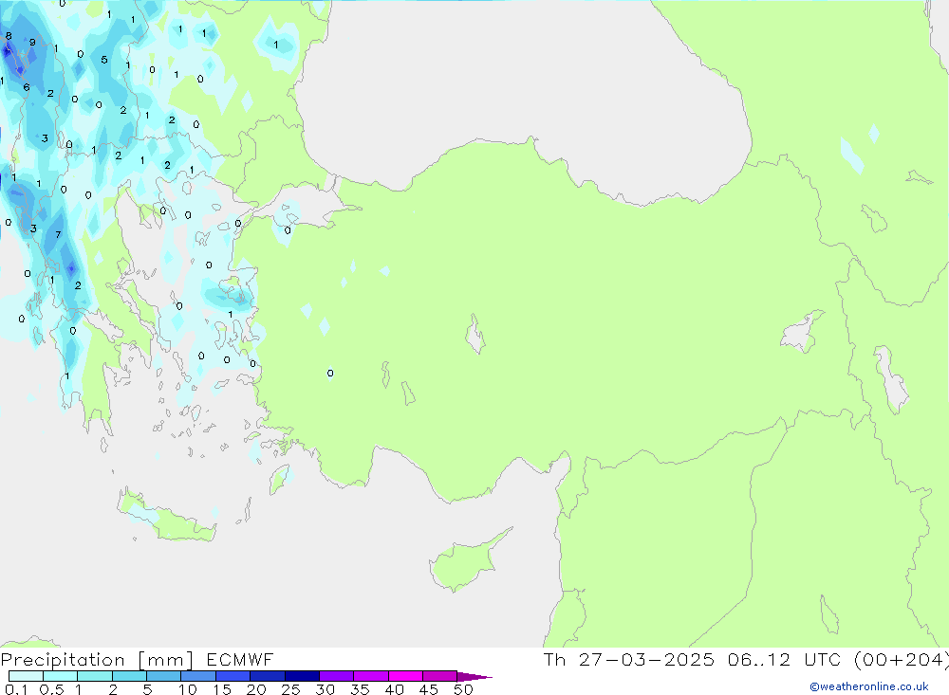Image resolution: width=949 pixels, height=695 pixels.
Task: Select the "35" legend scale label
Action: click(360, 689)
